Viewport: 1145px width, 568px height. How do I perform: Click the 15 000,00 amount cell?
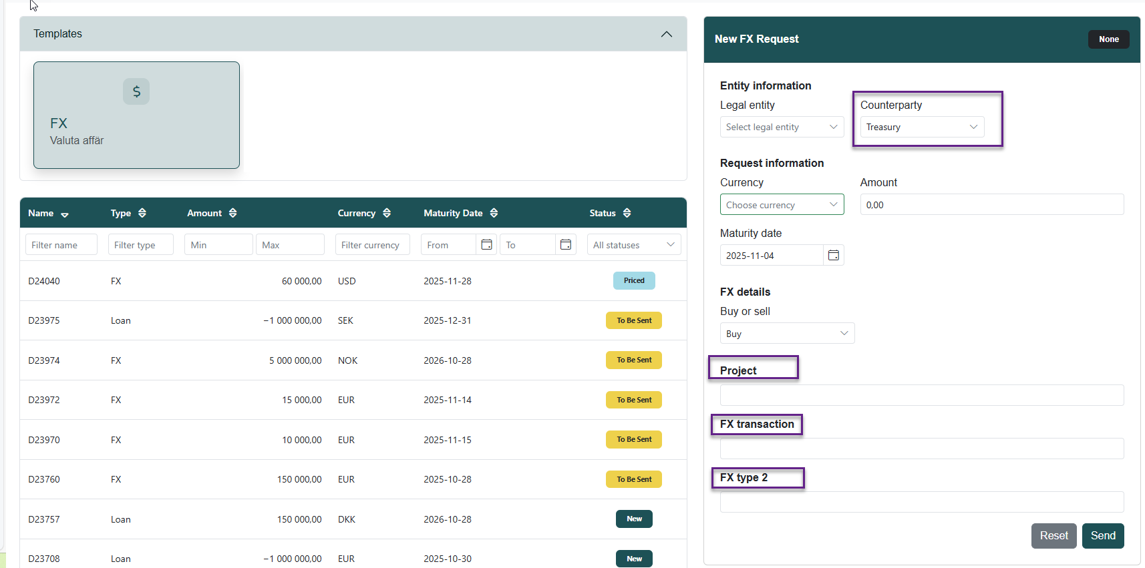pos(302,400)
